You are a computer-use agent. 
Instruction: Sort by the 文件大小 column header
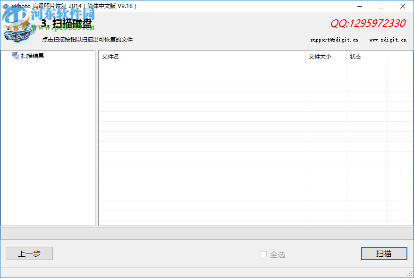pyautogui.click(x=326, y=57)
